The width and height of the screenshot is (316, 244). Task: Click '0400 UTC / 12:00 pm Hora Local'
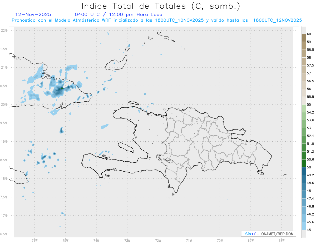(x=119, y=14)
